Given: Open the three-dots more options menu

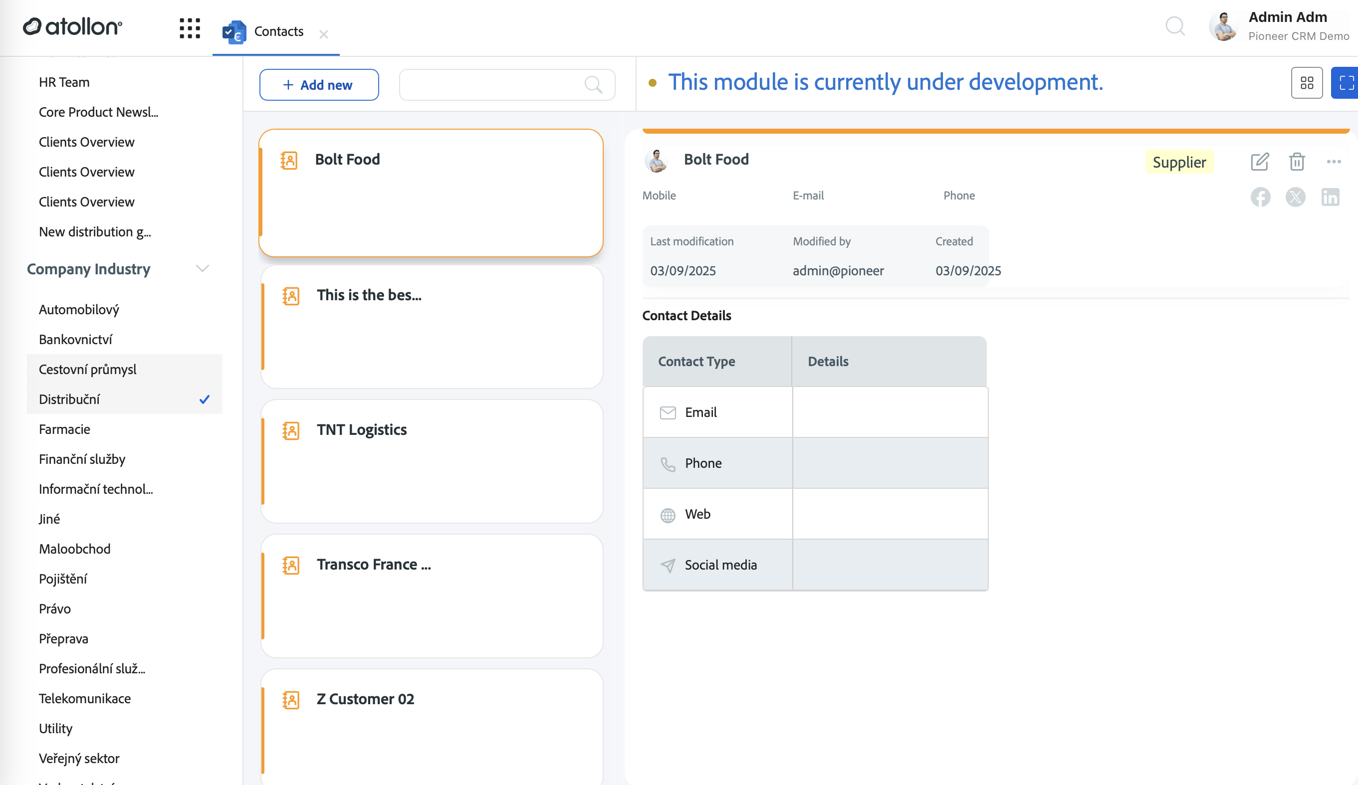Looking at the screenshot, I should coord(1334,162).
